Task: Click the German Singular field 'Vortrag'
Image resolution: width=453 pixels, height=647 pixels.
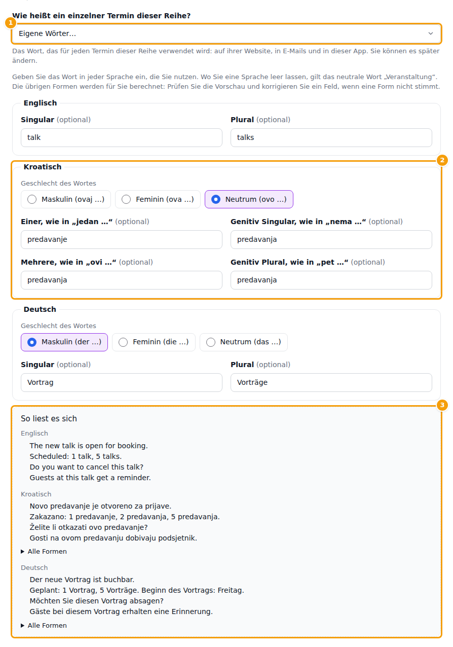Action: coord(122,382)
